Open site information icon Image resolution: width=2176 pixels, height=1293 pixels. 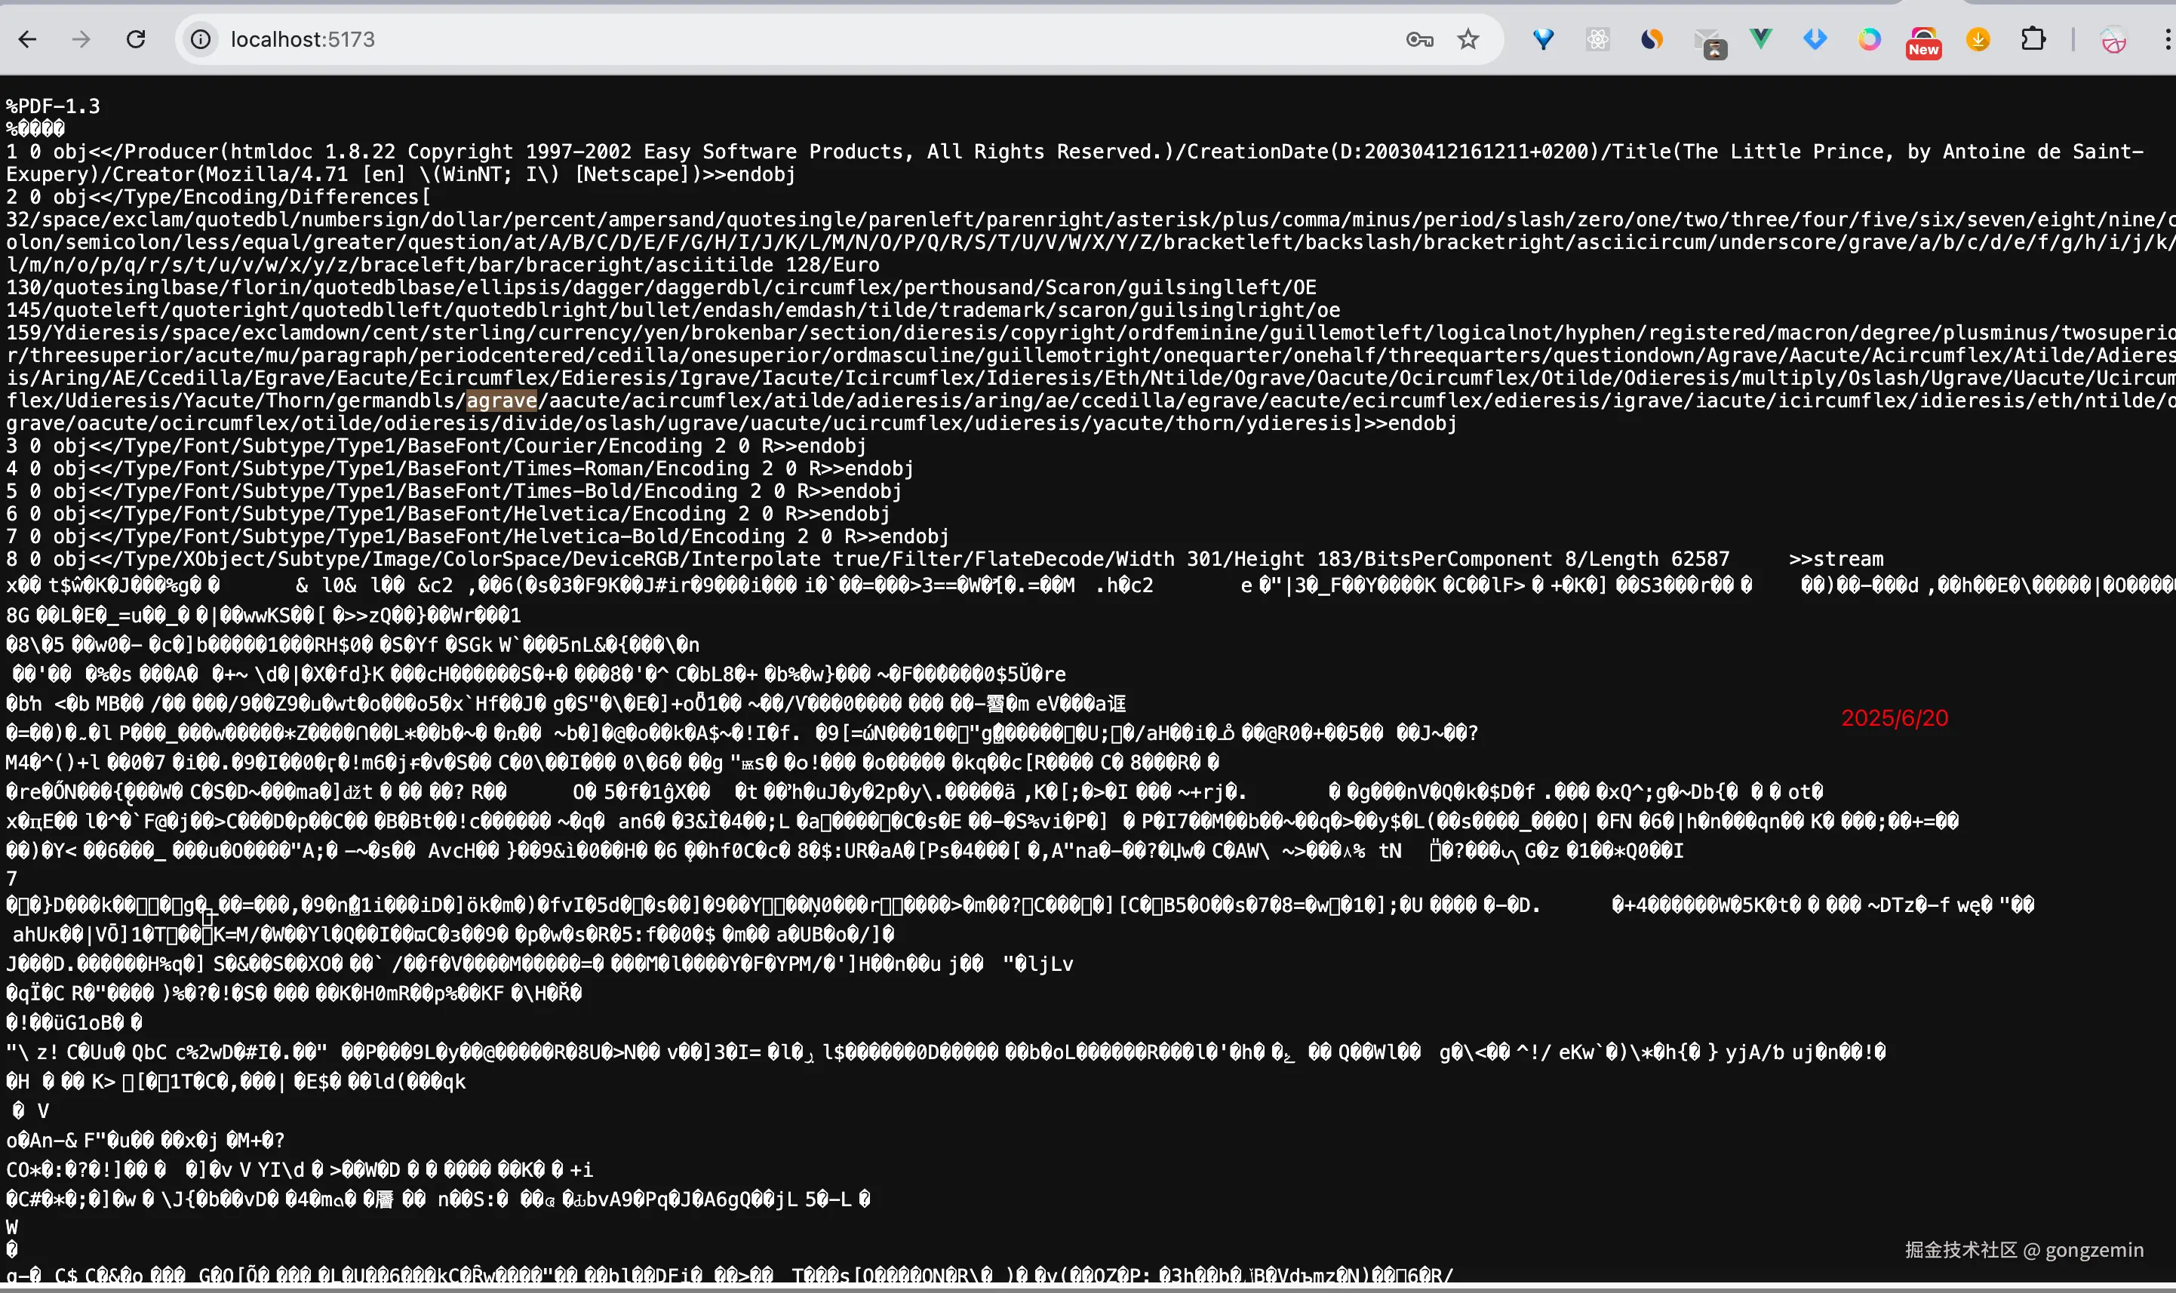coord(201,39)
